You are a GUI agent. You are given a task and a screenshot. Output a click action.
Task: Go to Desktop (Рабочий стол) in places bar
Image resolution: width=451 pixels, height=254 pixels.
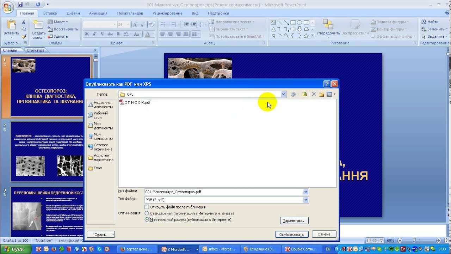[x=100, y=115]
